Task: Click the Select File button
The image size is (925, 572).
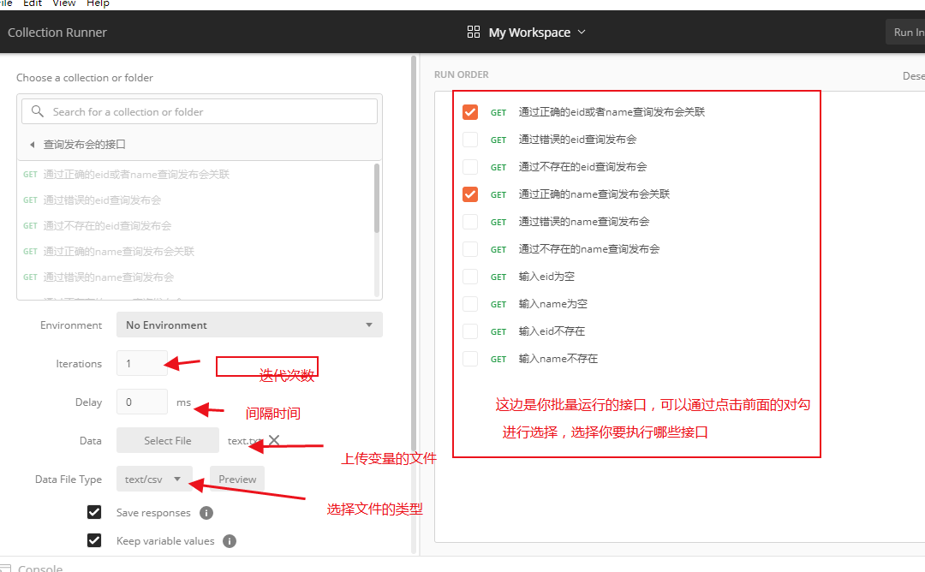Action: 168,440
